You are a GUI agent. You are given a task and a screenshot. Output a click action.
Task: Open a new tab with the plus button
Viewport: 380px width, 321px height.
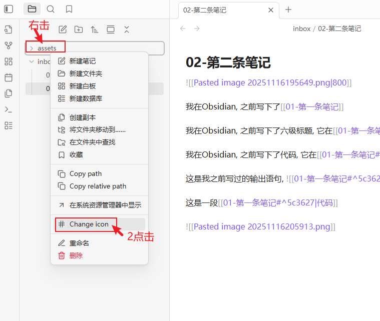[x=288, y=9]
